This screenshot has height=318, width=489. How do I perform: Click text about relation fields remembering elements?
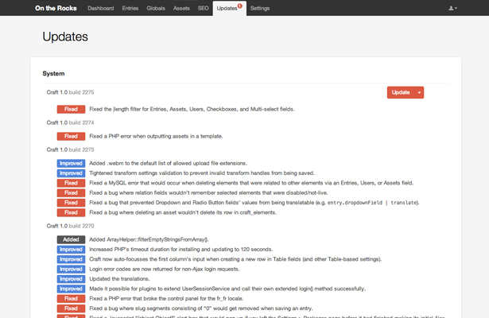[x=208, y=192]
